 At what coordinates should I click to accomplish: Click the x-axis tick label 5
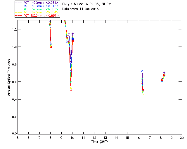coord(18,138)
